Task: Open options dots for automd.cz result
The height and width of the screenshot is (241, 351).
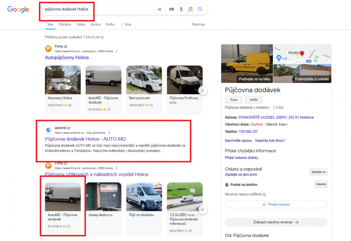Action: point(109,133)
